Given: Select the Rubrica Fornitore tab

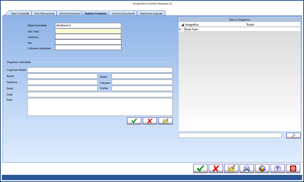Looking at the screenshot, I should [x=96, y=13].
